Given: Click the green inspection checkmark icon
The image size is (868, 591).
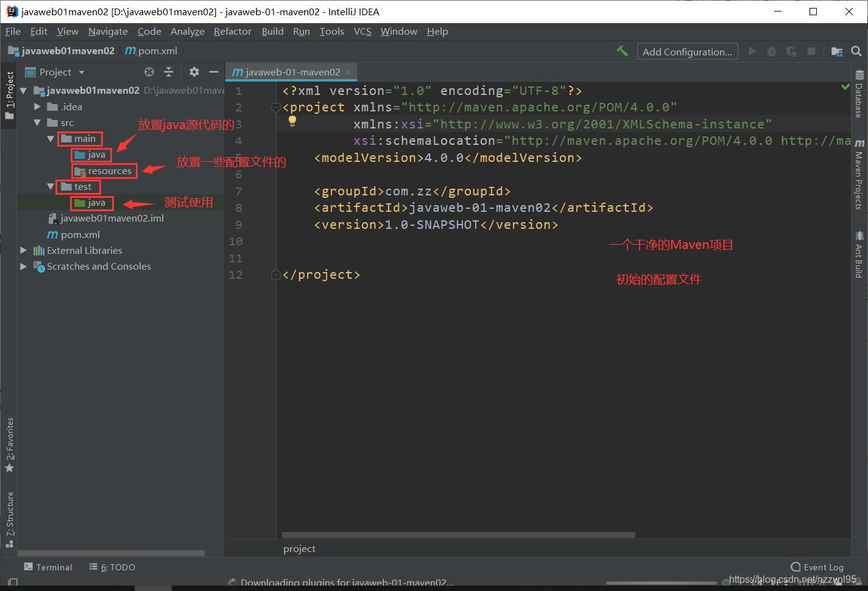Looking at the screenshot, I should [x=845, y=87].
